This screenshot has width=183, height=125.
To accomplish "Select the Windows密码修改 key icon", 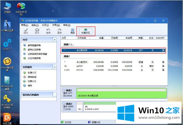I will point(7,101).
